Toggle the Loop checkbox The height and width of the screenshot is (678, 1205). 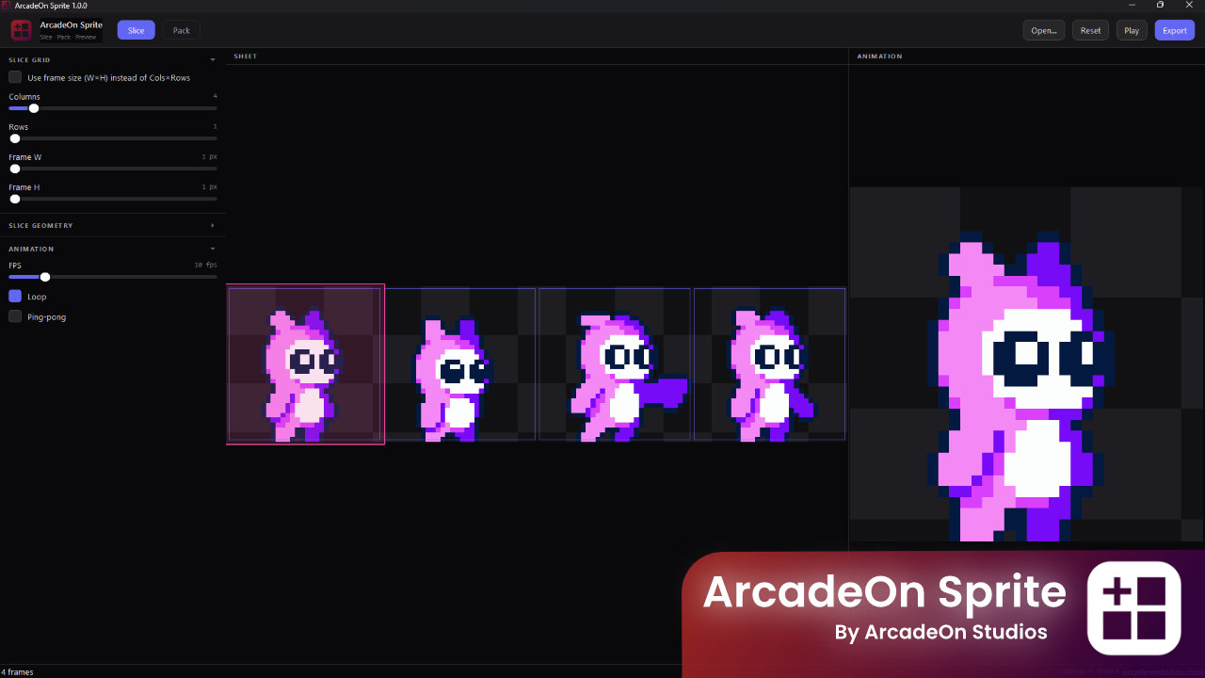[15, 296]
